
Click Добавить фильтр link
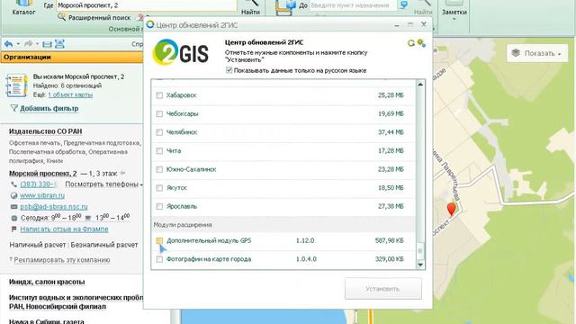pyautogui.click(x=49, y=108)
